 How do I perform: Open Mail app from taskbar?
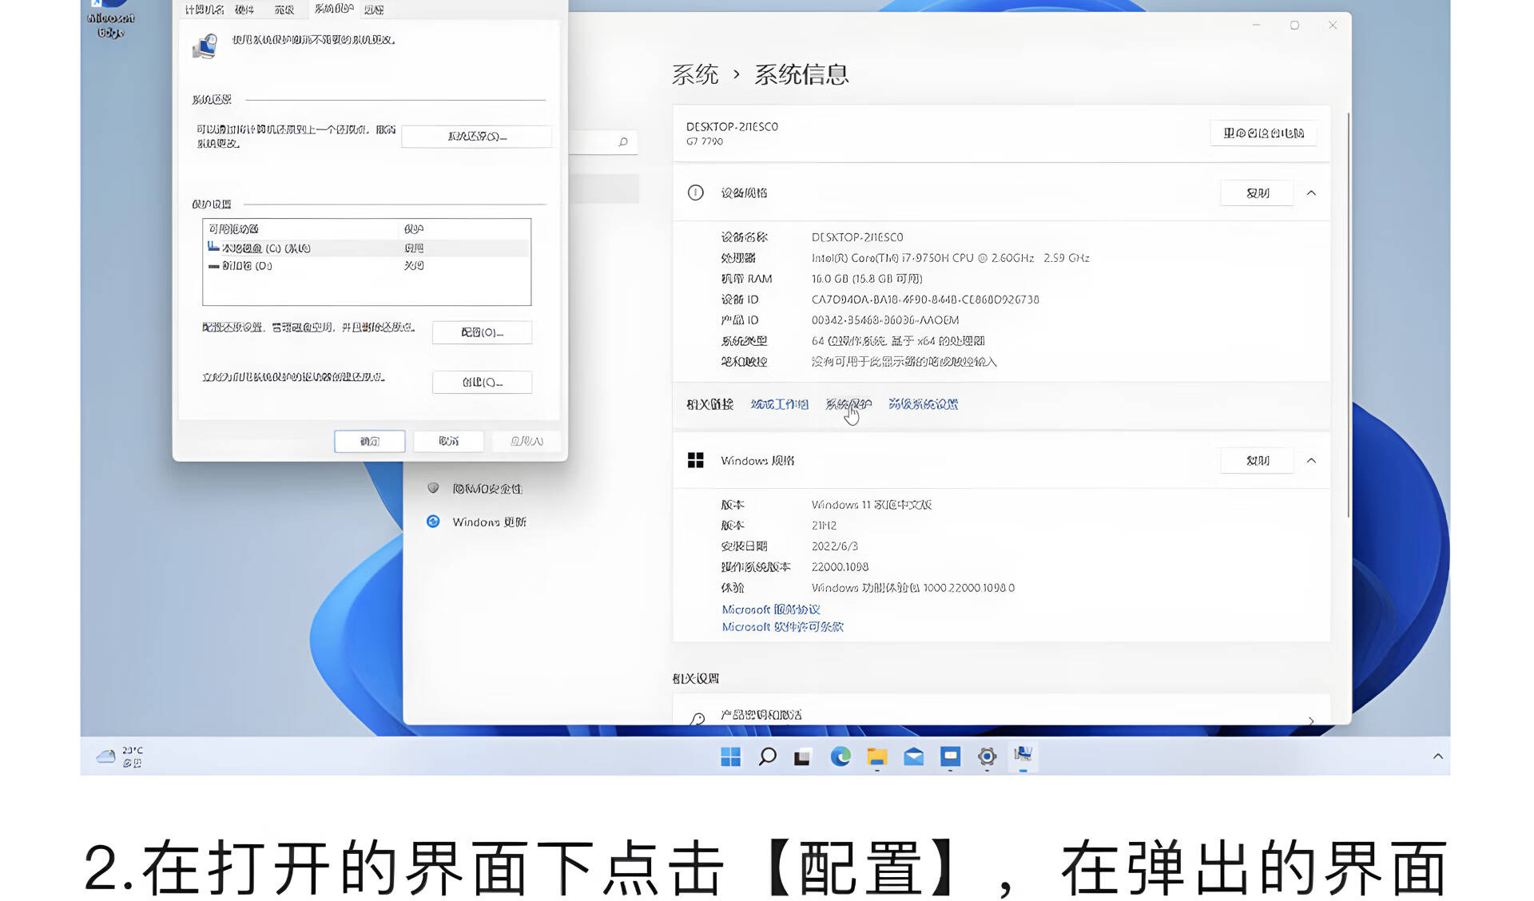click(x=913, y=757)
